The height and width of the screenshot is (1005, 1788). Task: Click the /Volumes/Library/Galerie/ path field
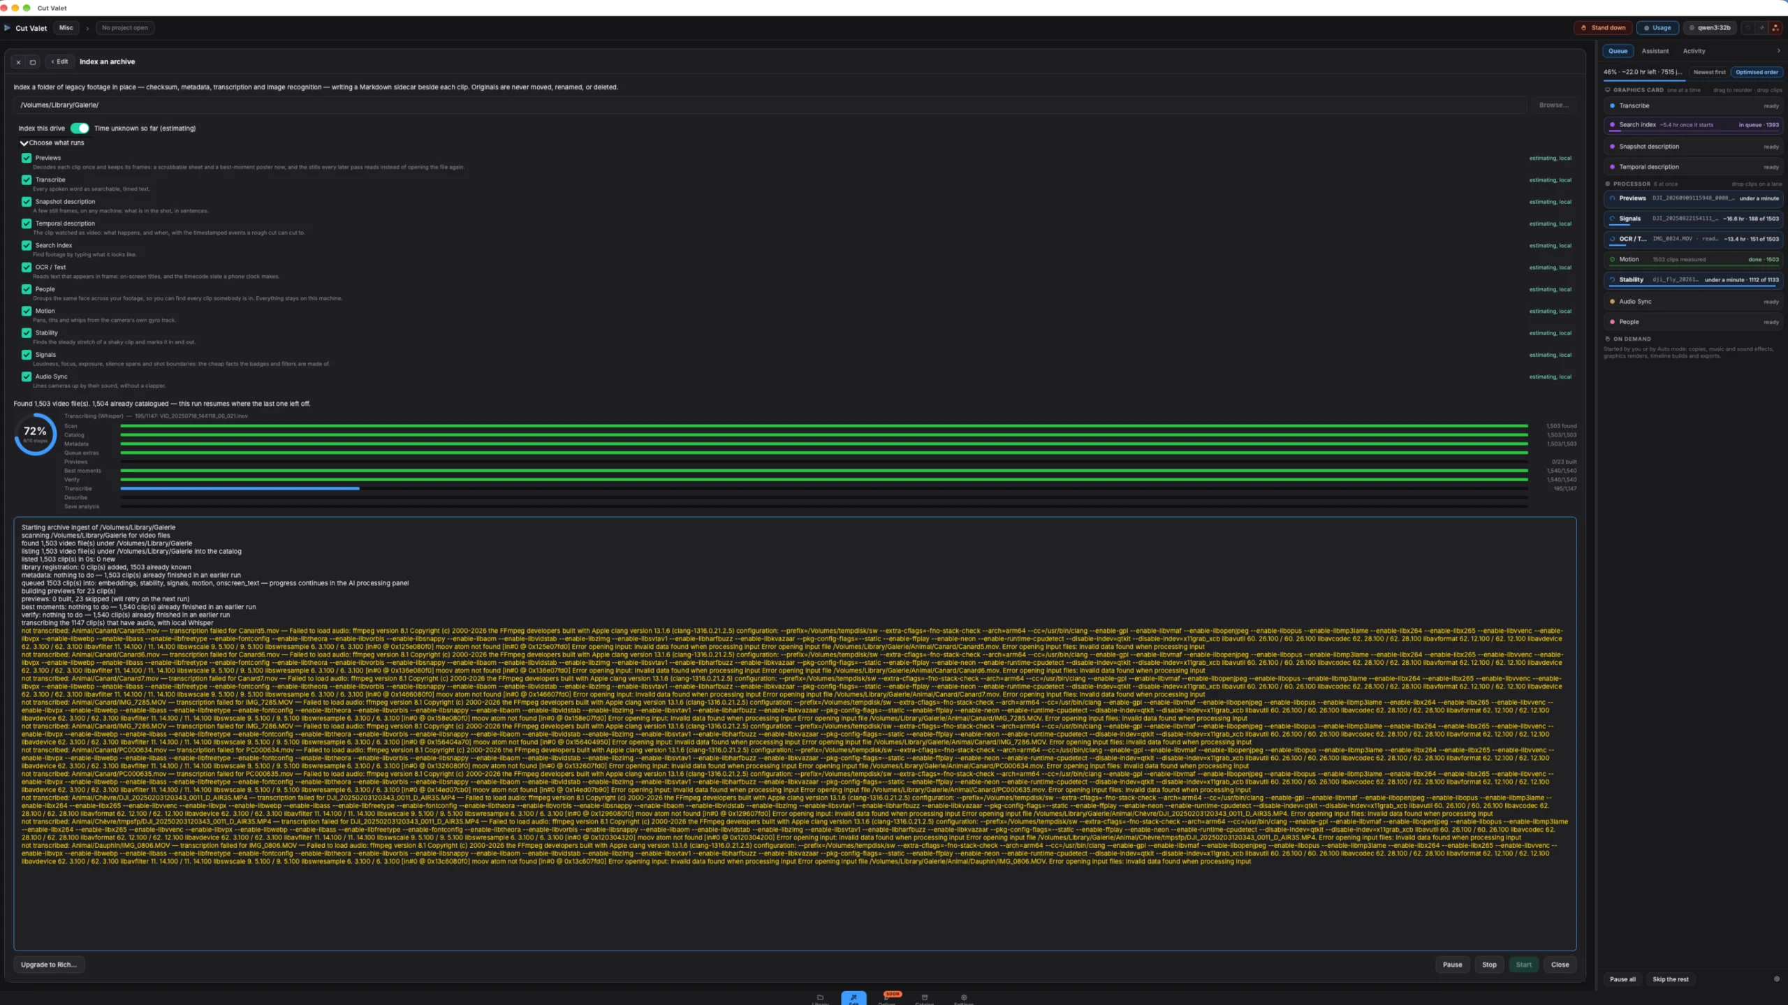coord(769,105)
